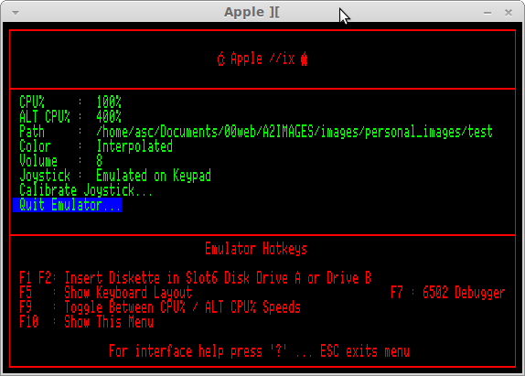
Task: Open the window menu arrow in title bar
Action: point(15,13)
